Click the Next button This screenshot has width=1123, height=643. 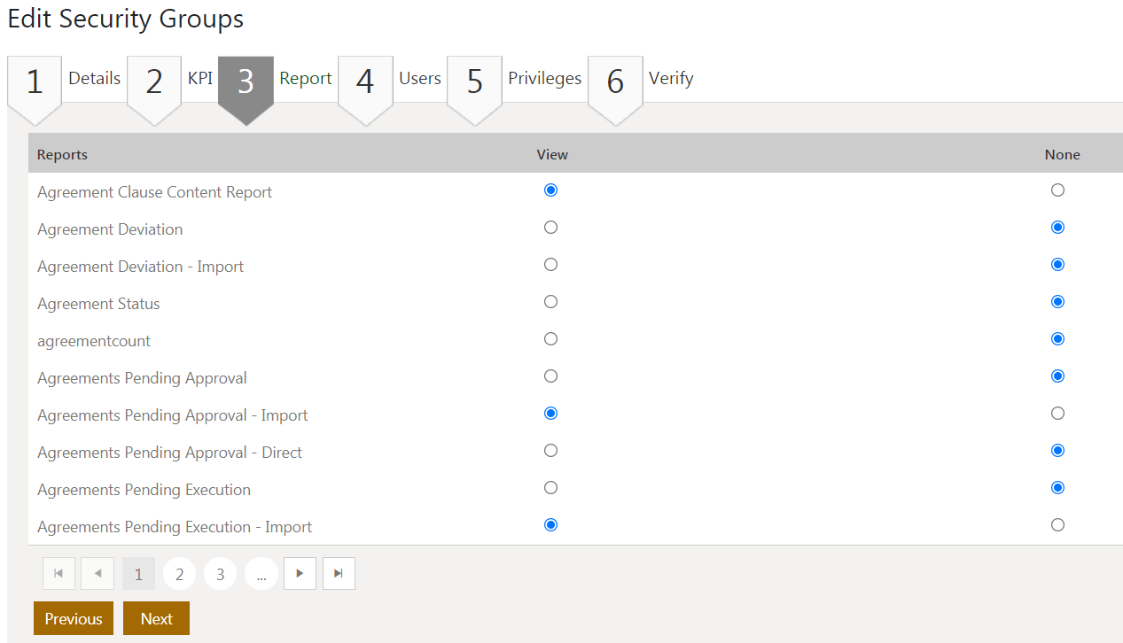tap(156, 619)
